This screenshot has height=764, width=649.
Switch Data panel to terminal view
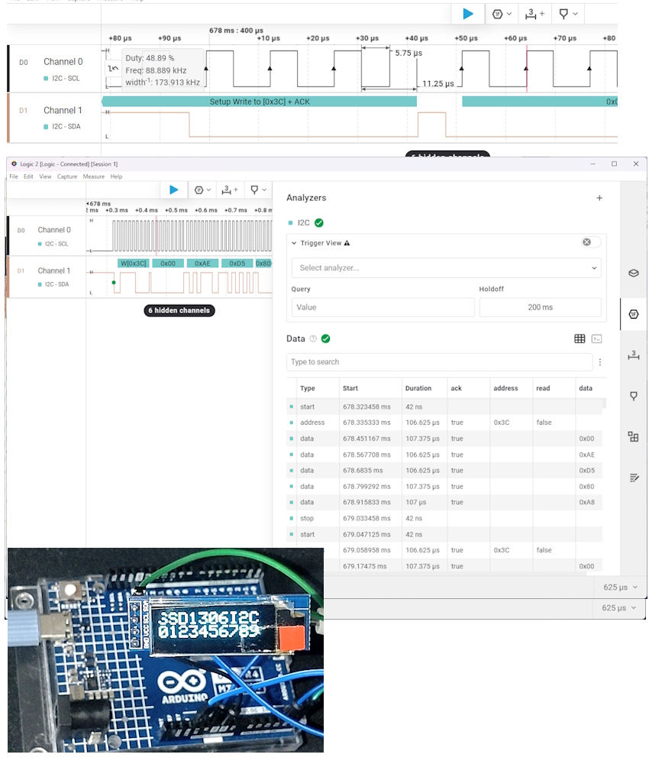(x=596, y=338)
